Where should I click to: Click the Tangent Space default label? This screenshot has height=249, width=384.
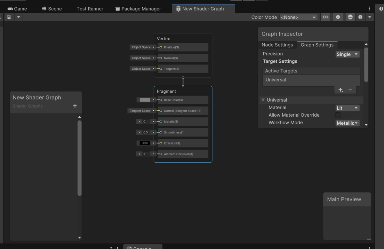pyautogui.click(x=140, y=111)
